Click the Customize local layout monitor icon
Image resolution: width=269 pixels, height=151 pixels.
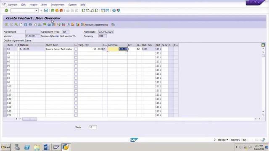[119, 10]
